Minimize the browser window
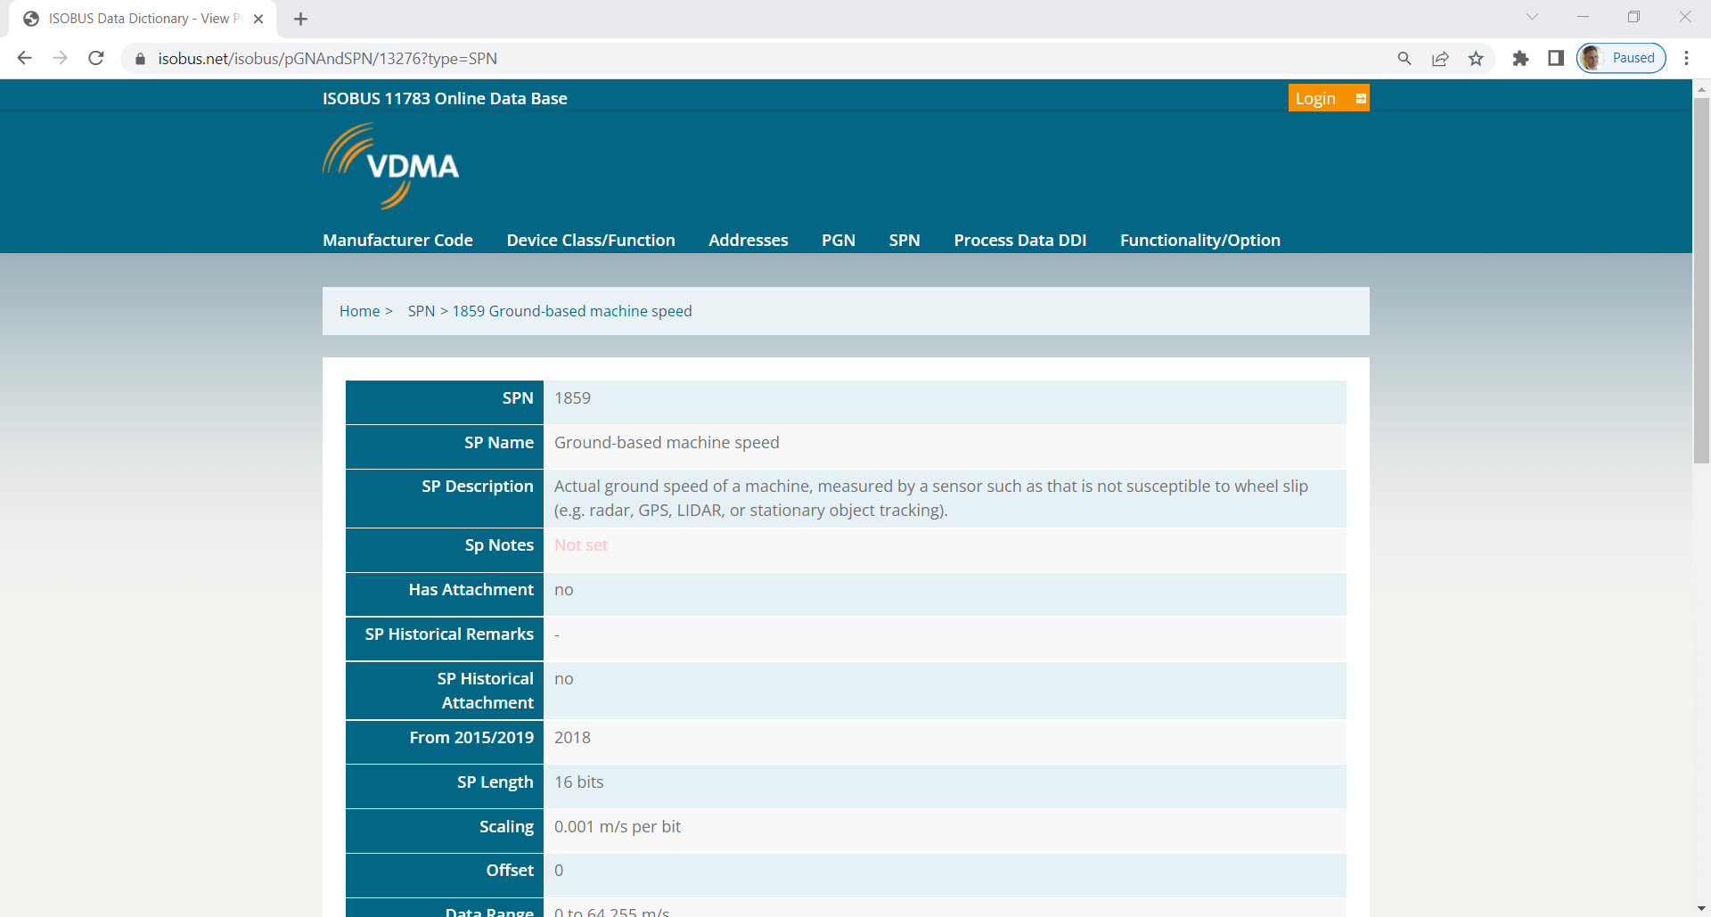Screen dimensions: 1711x917 1583,17
